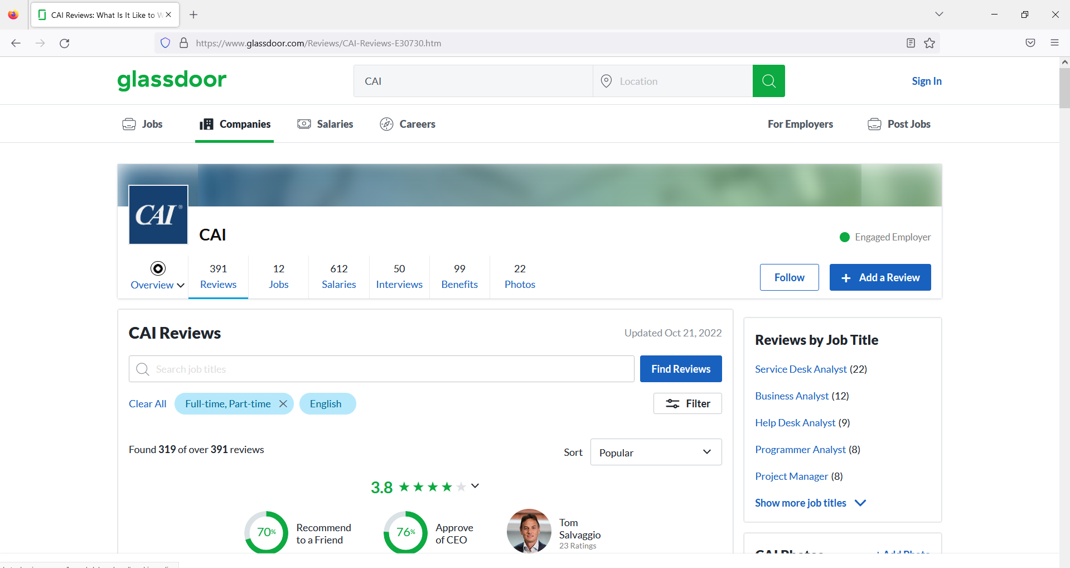Expand Show more job titles
This screenshot has width=1070, height=568.
point(810,503)
